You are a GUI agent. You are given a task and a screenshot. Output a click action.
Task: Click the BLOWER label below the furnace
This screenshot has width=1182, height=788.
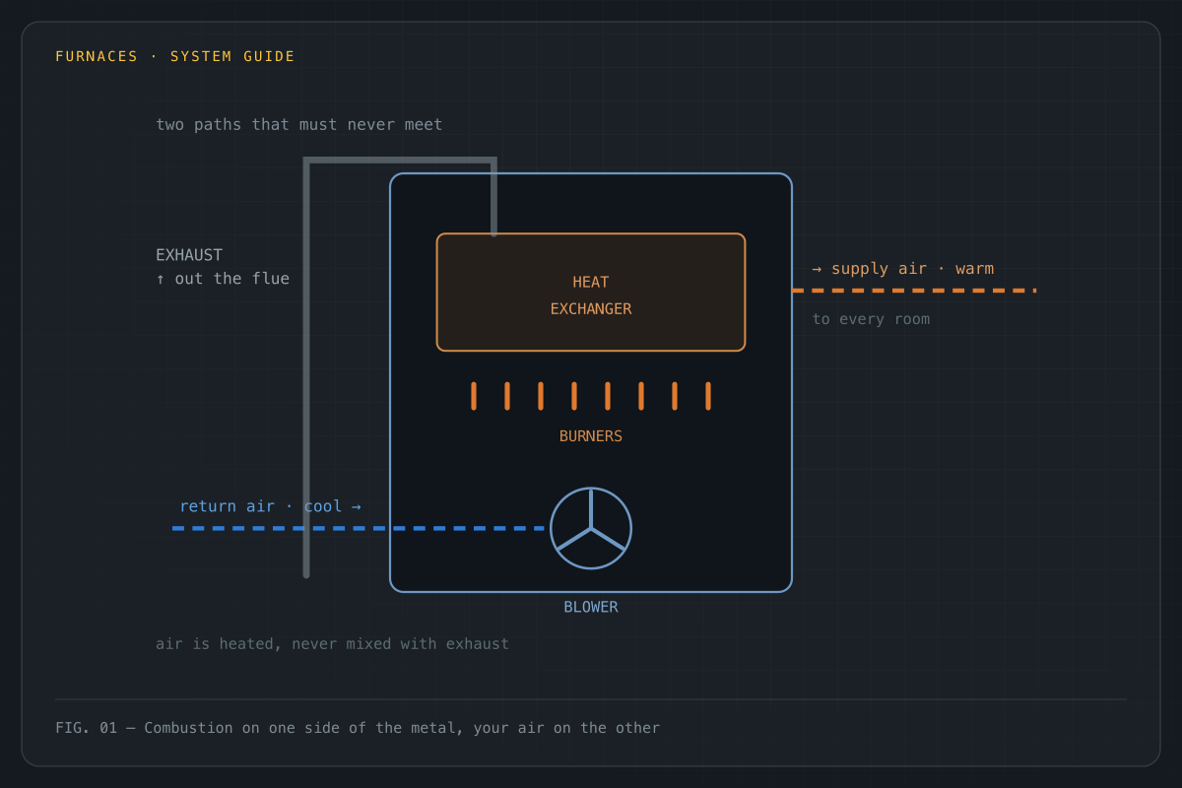click(591, 607)
